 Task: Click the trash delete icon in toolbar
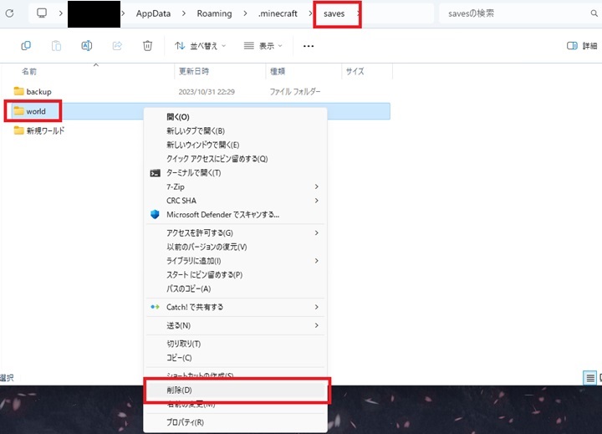(147, 46)
